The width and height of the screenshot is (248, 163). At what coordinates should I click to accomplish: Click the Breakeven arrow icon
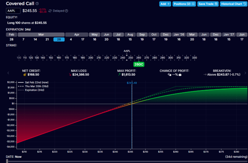tap(204, 74)
